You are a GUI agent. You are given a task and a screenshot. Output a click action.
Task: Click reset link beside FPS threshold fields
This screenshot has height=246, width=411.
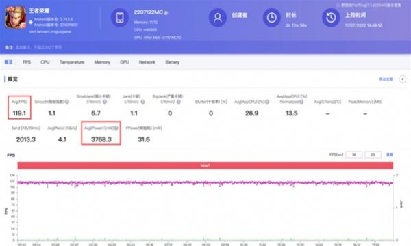390,154
